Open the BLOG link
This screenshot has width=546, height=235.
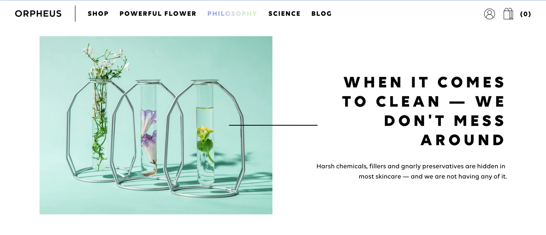[321, 14]
